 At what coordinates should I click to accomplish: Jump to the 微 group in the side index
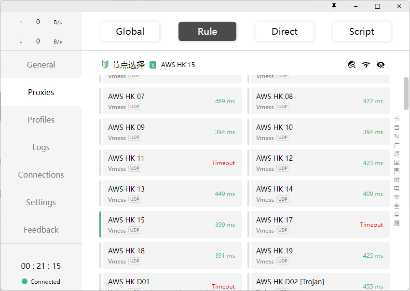coord(396,180)
